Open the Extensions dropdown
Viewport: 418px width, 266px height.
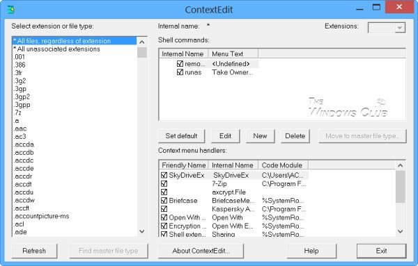399,28
